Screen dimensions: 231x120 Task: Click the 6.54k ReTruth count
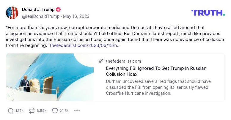(41, 111)
